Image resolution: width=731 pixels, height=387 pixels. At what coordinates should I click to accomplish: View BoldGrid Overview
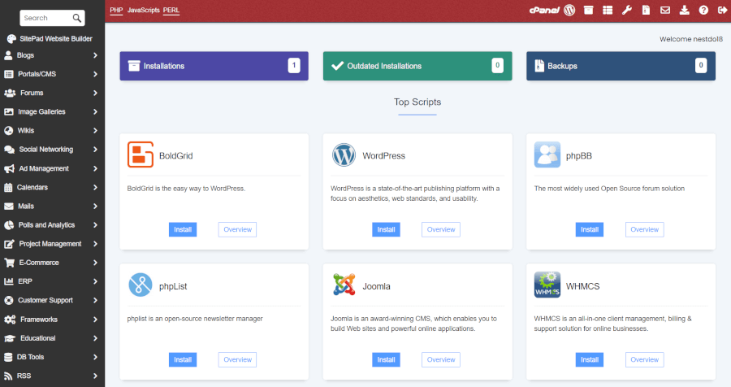237,229
